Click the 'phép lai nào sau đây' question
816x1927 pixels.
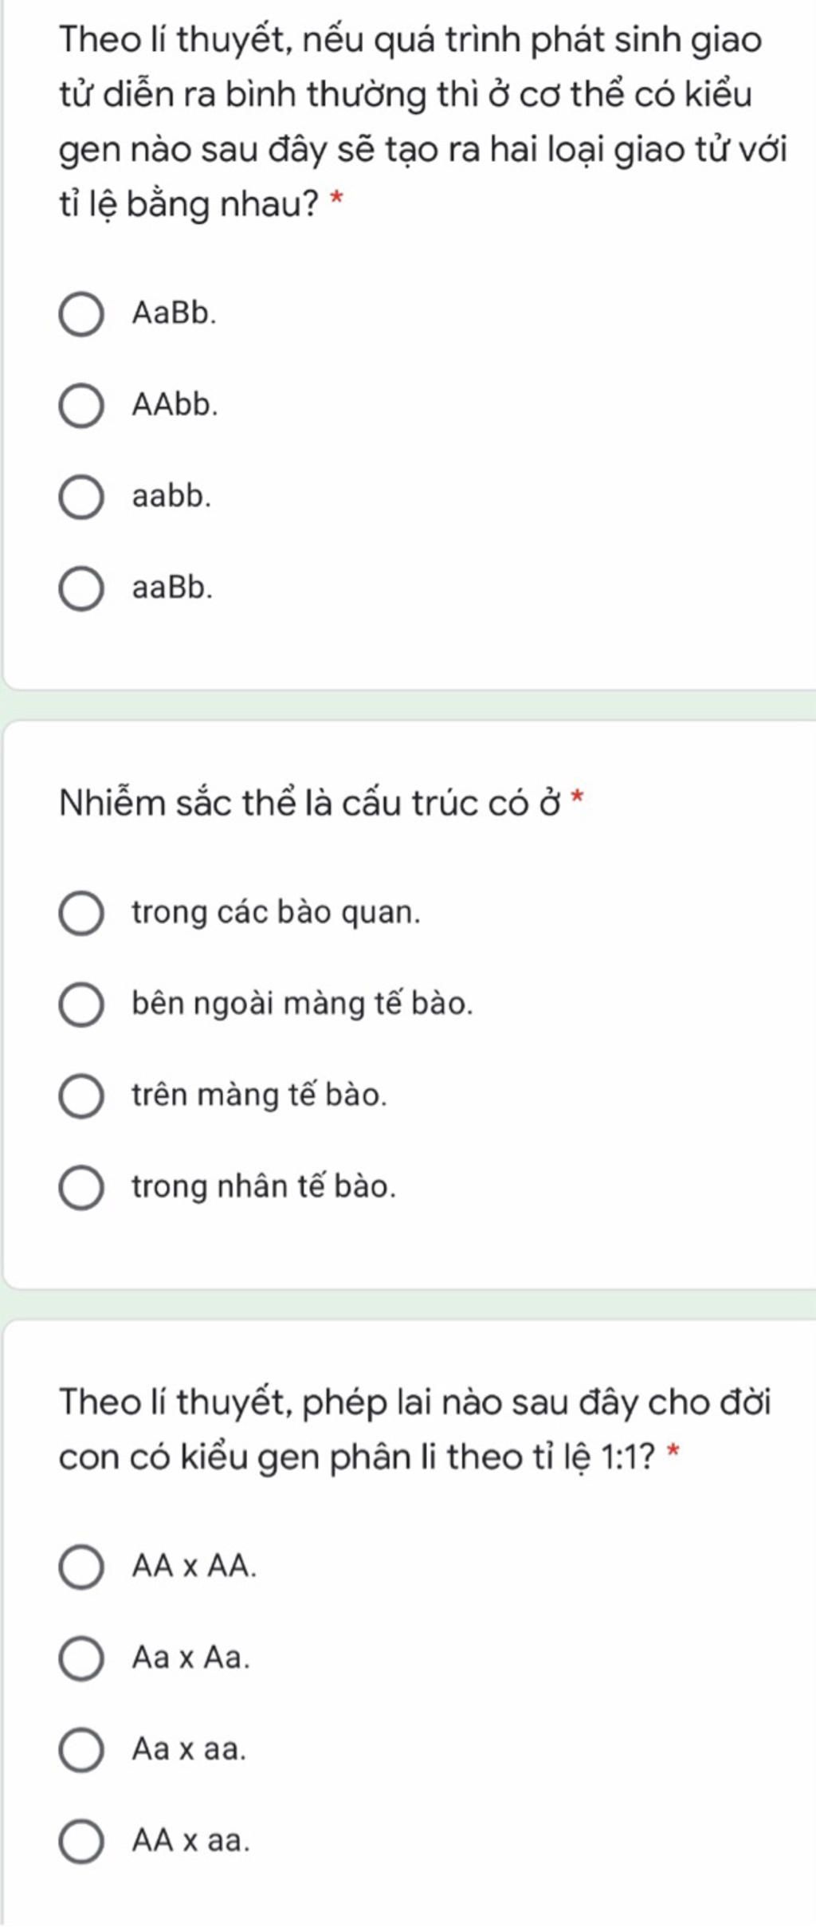[x=414, y=1429]
